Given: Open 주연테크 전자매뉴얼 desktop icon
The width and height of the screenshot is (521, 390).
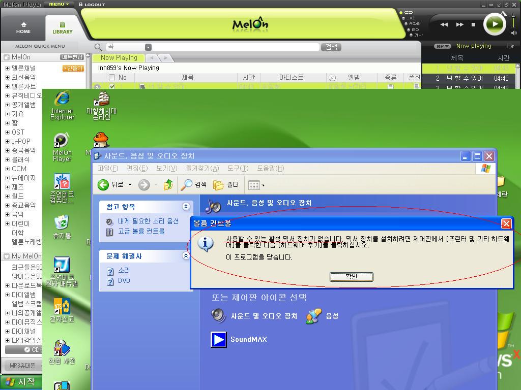Looking at the screenshot, I should click(x=62, y=272).
